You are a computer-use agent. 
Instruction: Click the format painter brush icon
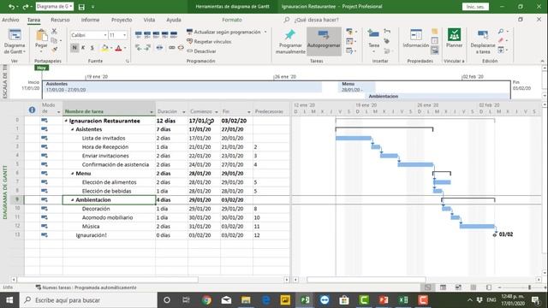pyautogui.click(x=54, y=50)
